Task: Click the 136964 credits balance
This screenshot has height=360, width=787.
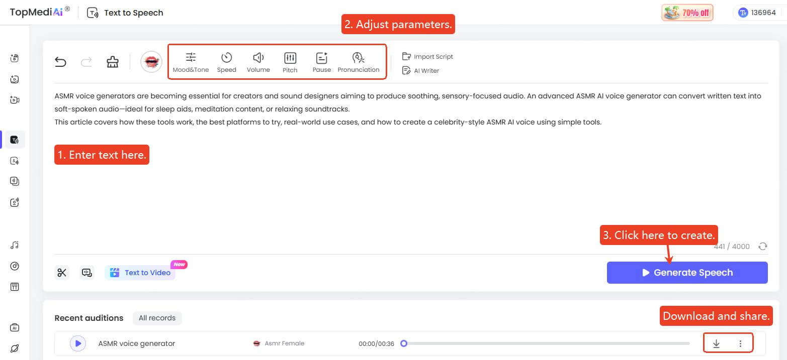Action: pos(758,13)
